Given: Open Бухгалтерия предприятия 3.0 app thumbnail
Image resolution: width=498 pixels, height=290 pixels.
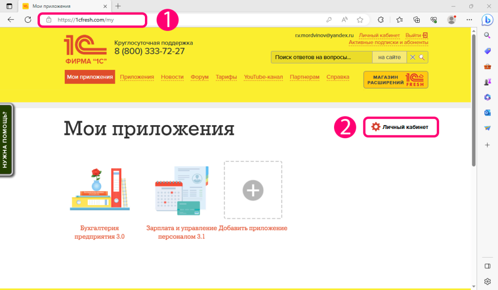Looking at the screenshot, I should coord(100,189).
